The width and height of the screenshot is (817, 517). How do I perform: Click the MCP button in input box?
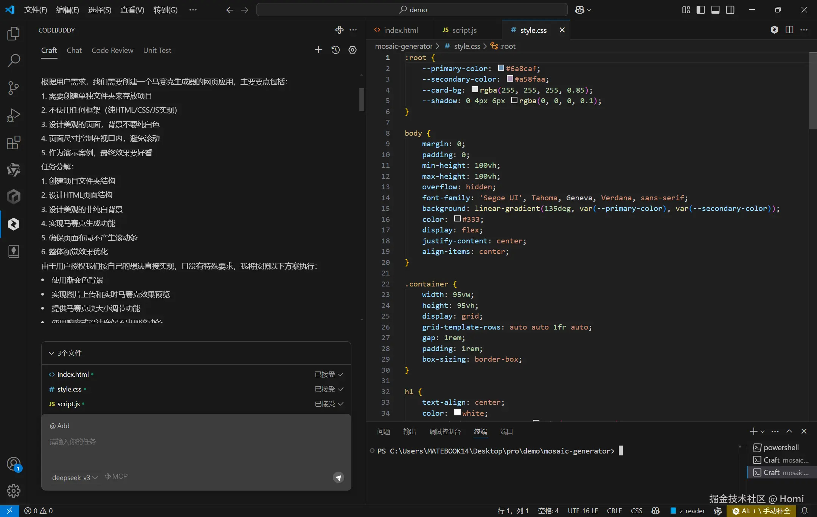[116, 477]
